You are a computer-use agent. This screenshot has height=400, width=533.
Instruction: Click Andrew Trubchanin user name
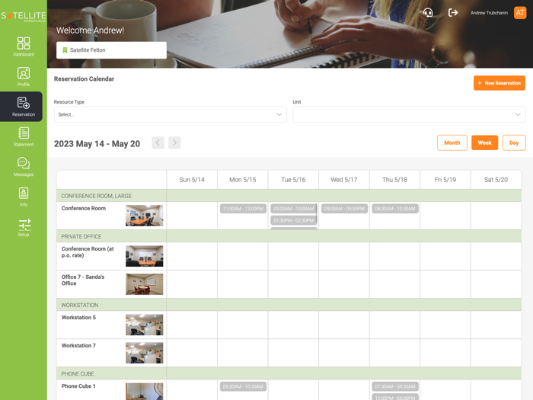(489, 13)
